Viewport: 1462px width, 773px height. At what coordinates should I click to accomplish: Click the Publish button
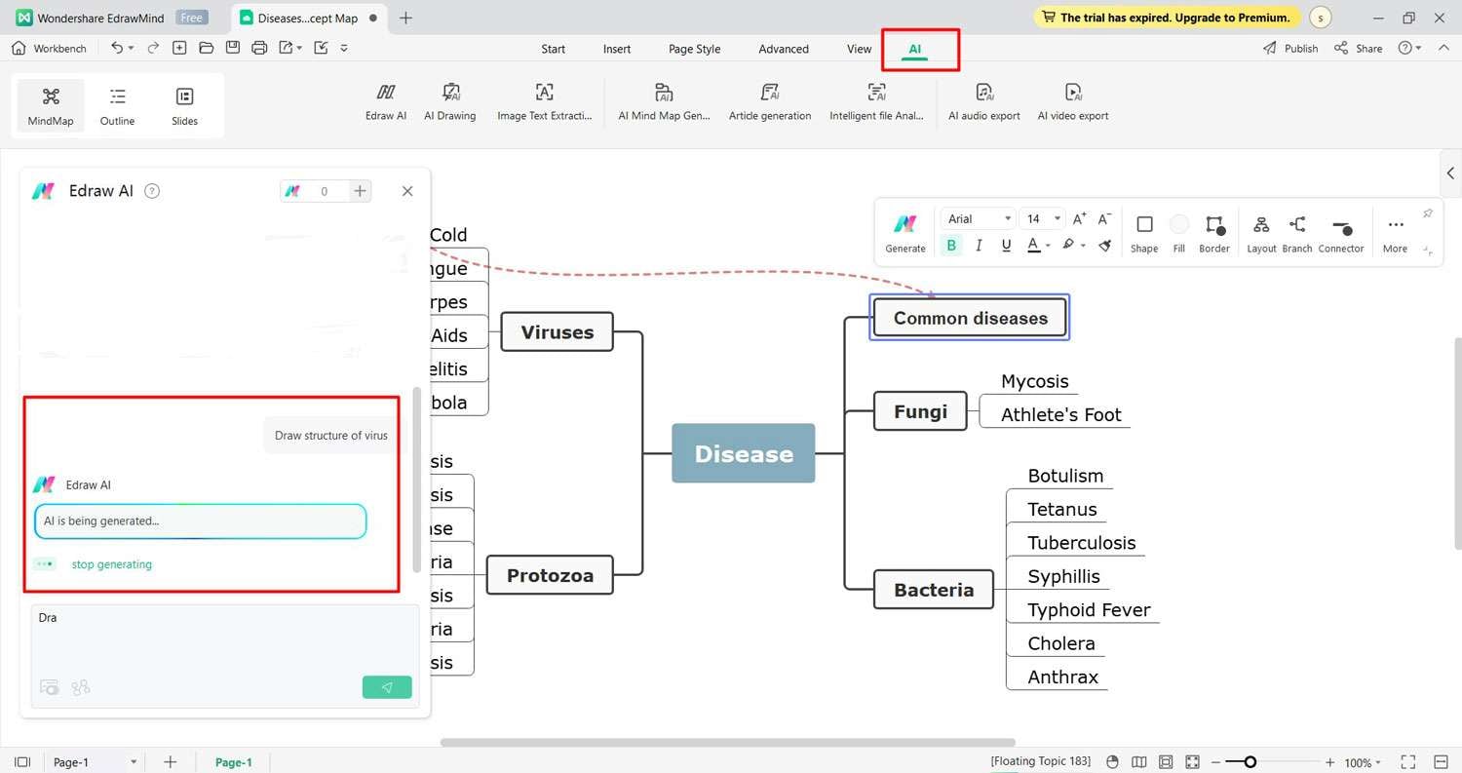(1290, 48)
